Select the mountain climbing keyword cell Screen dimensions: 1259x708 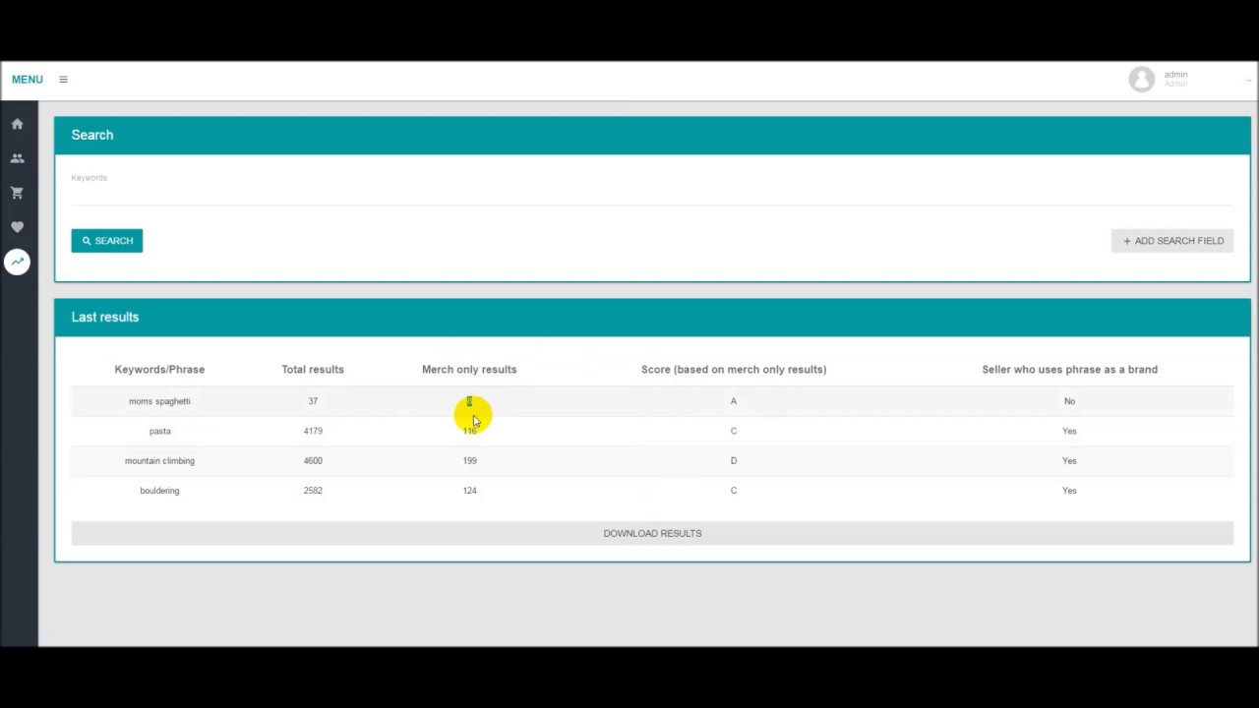pyautogui.click(x=159, y=460)
